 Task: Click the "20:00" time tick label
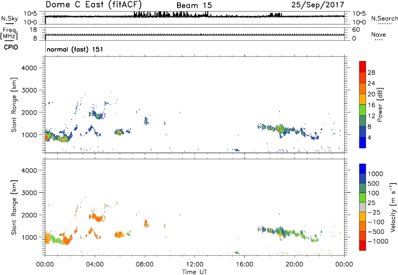click(294, 265)
